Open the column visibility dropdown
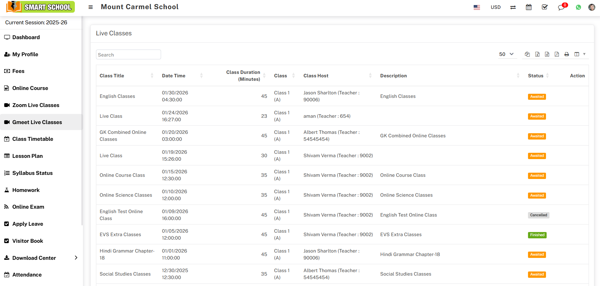600x286 pixels. pyautogui.click(x=579, y=54)
